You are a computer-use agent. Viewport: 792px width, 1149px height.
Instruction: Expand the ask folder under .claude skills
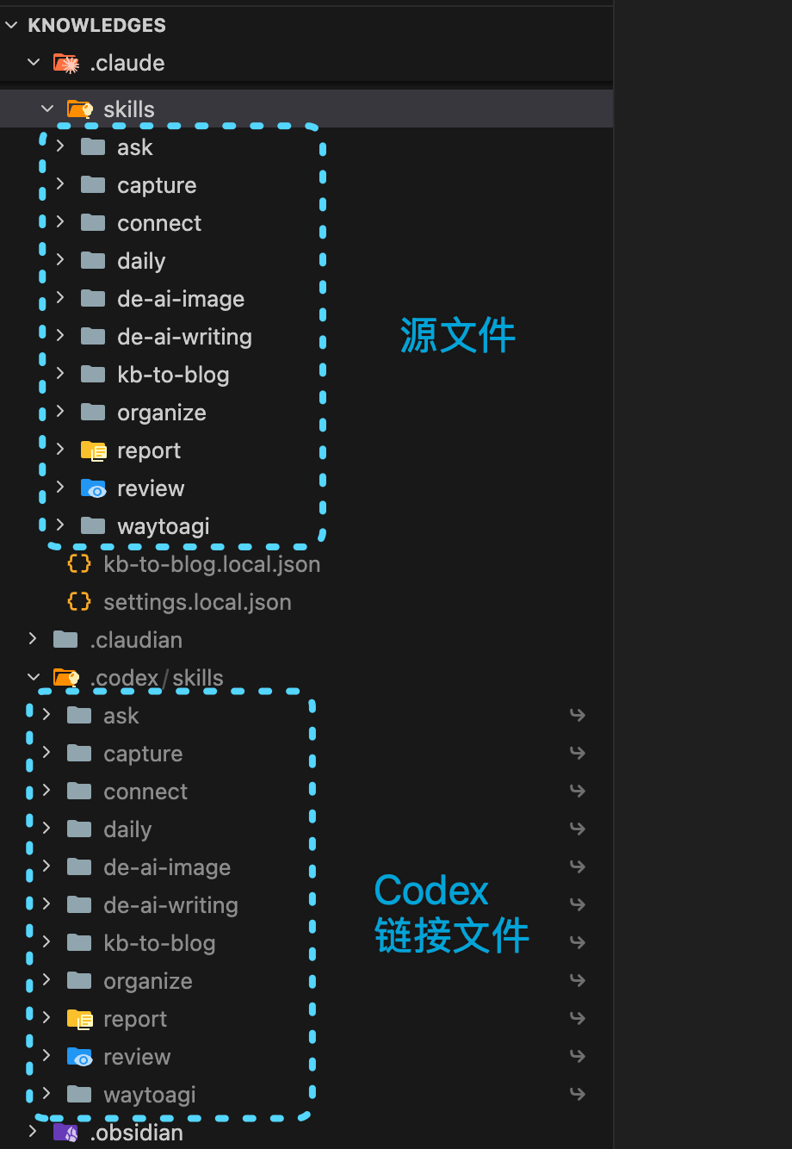pos(60,147)
